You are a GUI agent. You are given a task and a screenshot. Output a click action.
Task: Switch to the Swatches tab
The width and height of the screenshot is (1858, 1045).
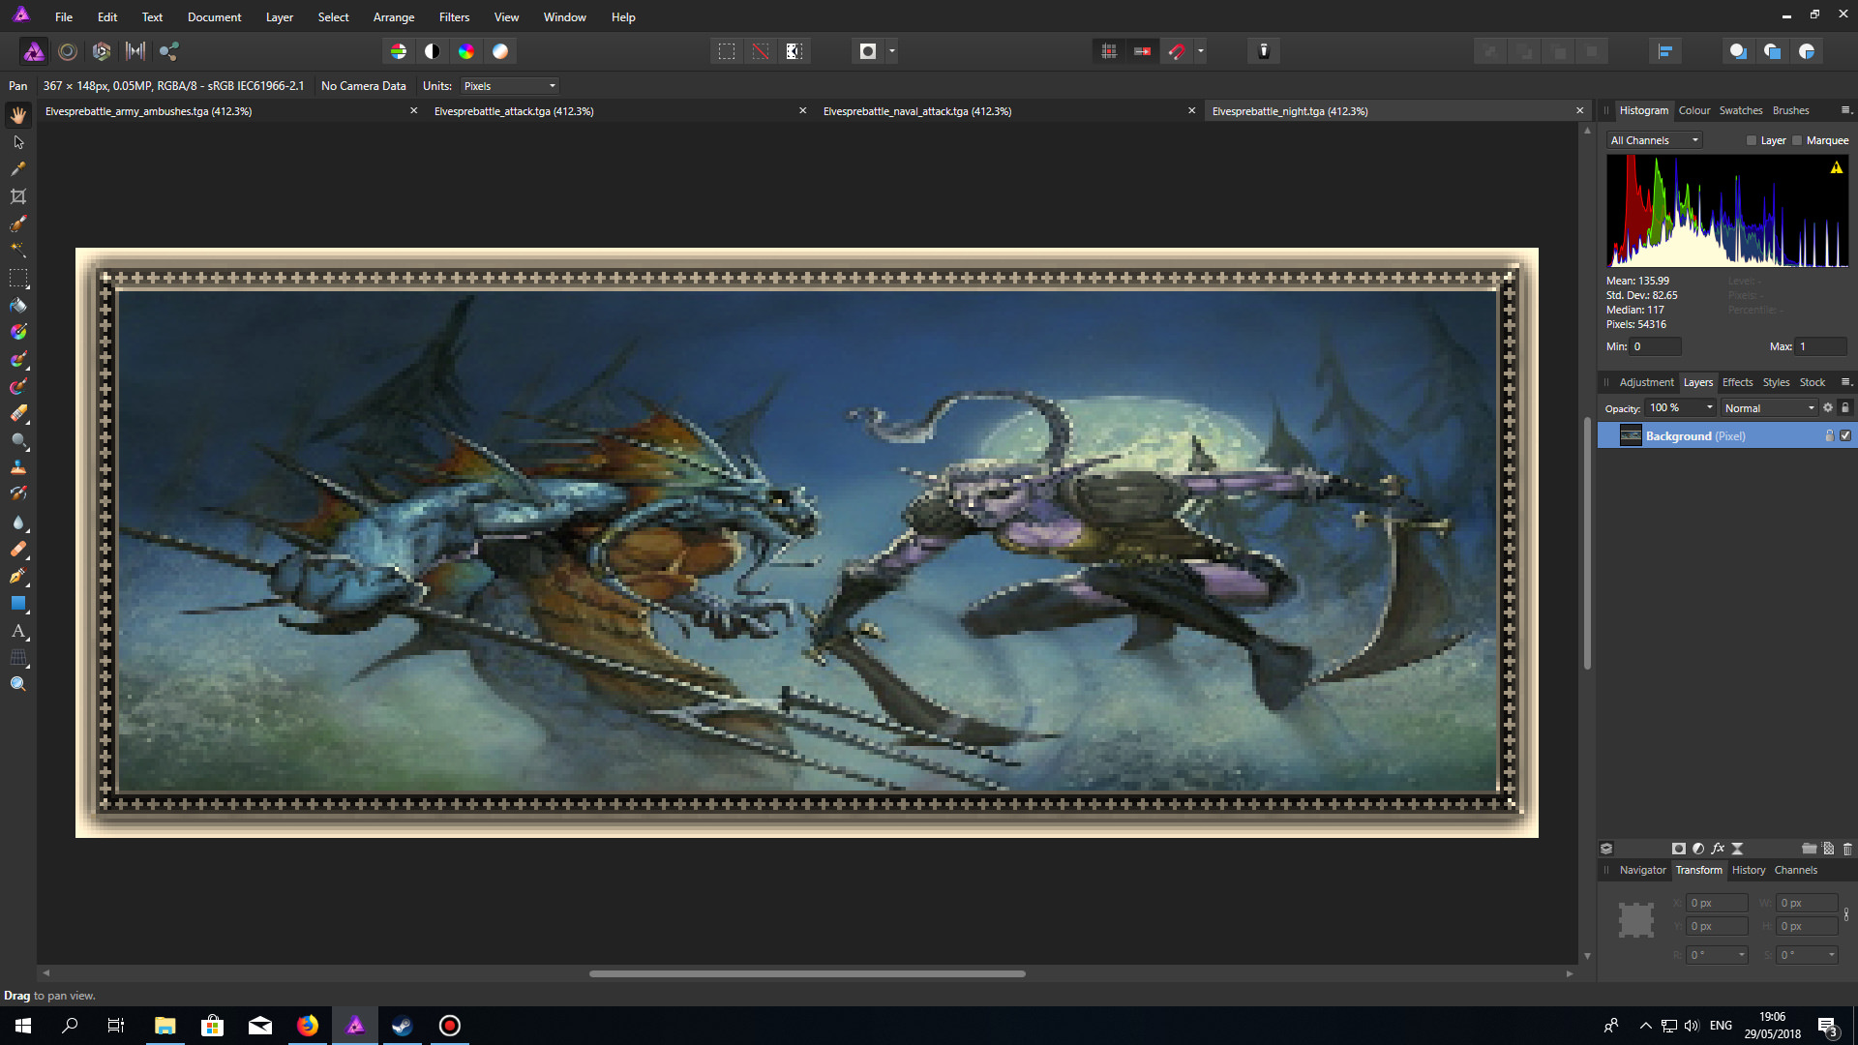tap(1740, 110)
